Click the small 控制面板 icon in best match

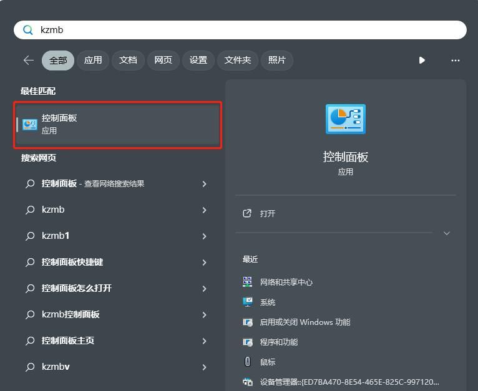point(30,124)
